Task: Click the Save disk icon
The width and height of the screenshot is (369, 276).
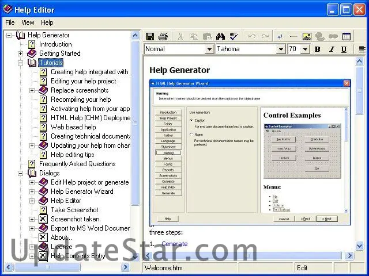Action: 150,36
